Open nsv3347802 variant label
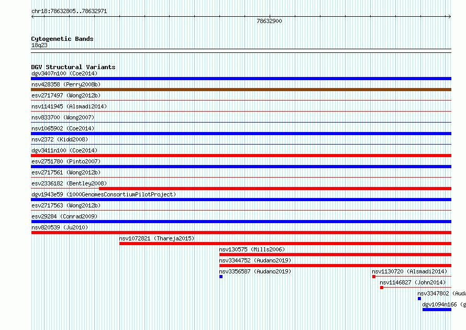466x330 pixels. pyautogui.click(x=441, y=293)
